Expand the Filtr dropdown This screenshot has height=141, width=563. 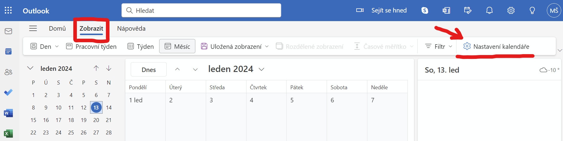pos(439,46)
